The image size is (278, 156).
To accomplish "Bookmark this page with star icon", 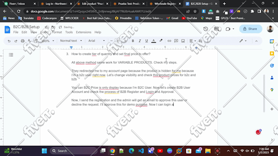I will [195, 11].
